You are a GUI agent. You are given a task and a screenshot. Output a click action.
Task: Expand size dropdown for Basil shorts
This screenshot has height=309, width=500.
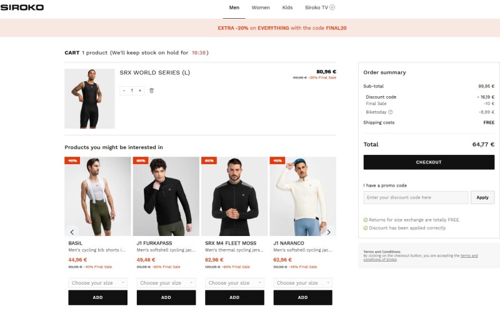97,283
